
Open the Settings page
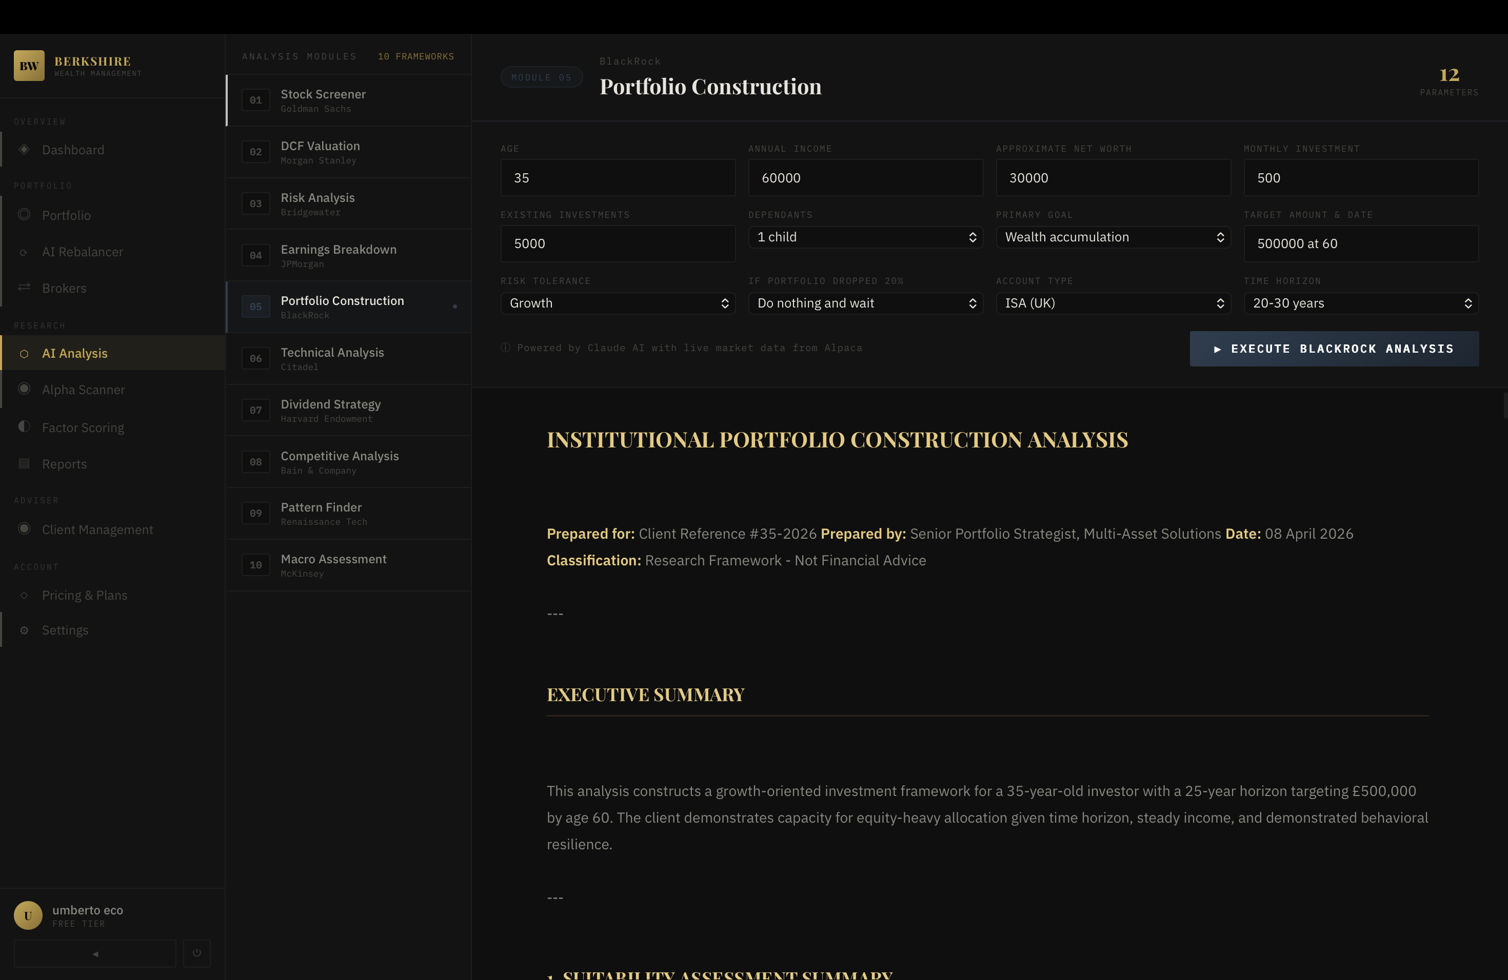point(65,629)
